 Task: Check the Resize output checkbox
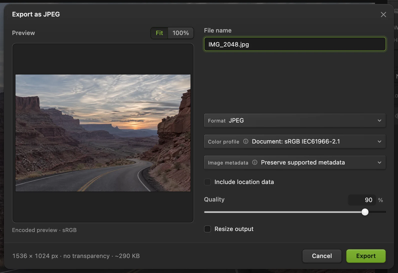pyautogui.click(x=207, y=229)
